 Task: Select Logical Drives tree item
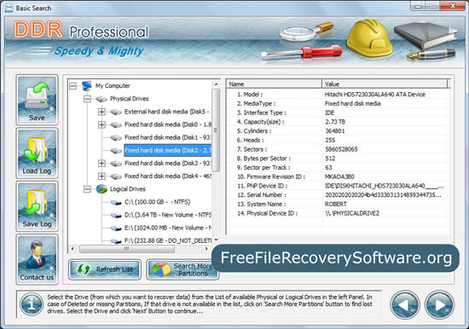(127, 189)
